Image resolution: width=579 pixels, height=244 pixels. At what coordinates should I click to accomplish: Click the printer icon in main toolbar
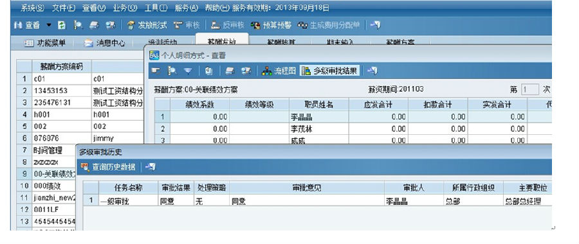click(x=94, y=25)
